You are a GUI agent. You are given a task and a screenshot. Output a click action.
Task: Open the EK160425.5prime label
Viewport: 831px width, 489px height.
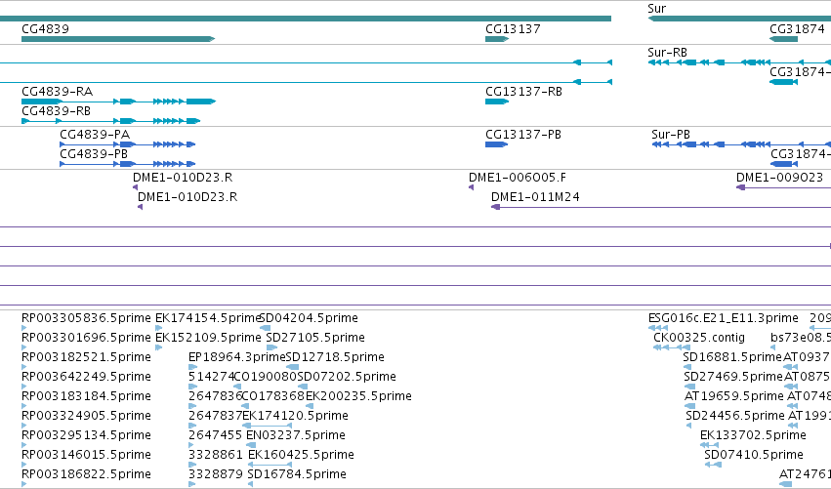[301, 455]
